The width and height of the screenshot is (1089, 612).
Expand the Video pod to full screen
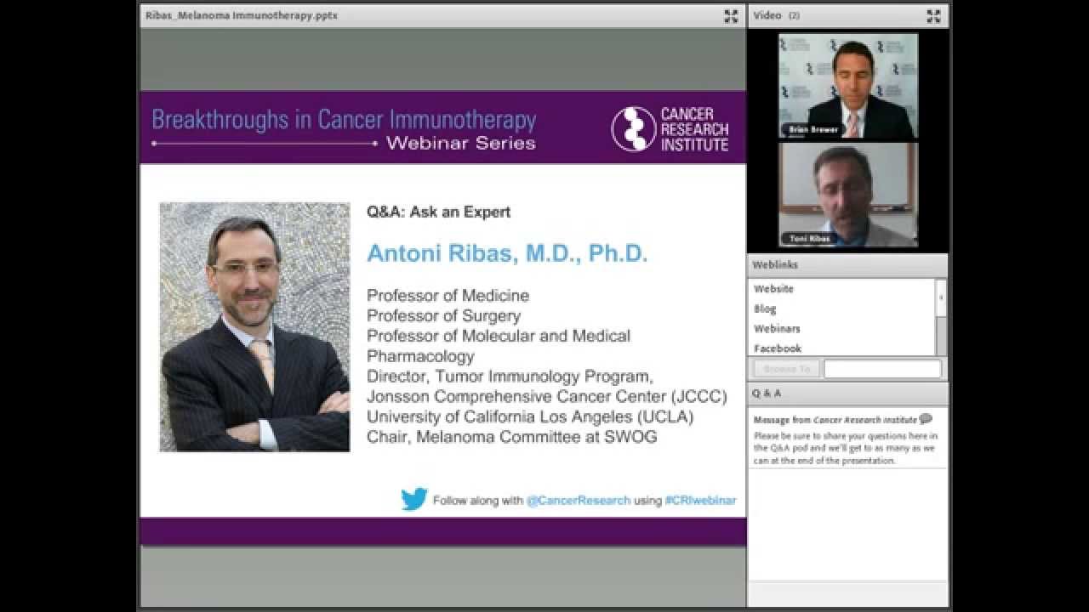[x=933, y=16]
